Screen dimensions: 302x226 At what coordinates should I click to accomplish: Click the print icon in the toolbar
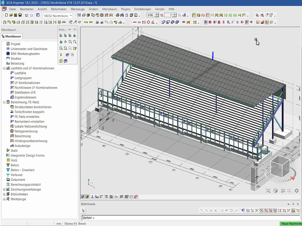[x=117, y=15]
